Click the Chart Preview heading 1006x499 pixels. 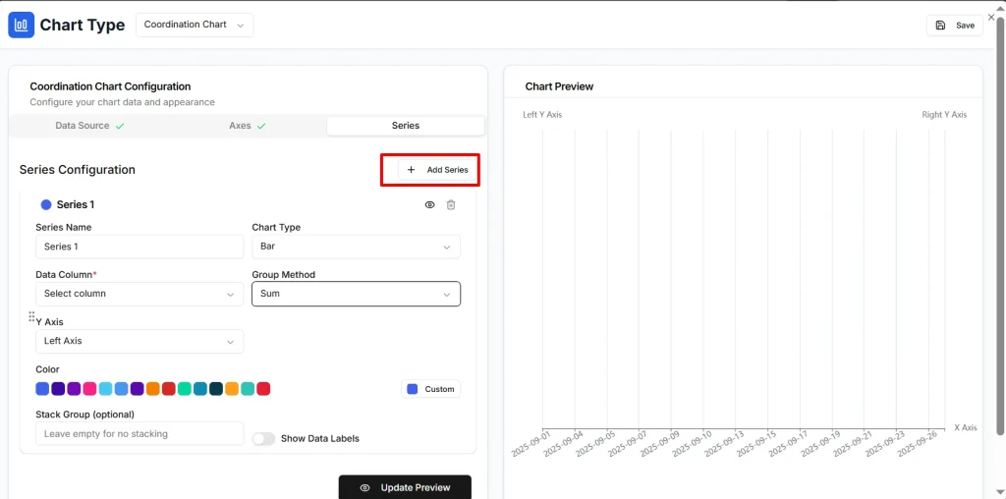coord(559,85)
